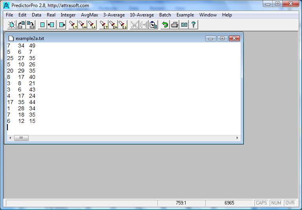Click the value 28 in the data
This screenshot has width=302, height=210.
21,108
